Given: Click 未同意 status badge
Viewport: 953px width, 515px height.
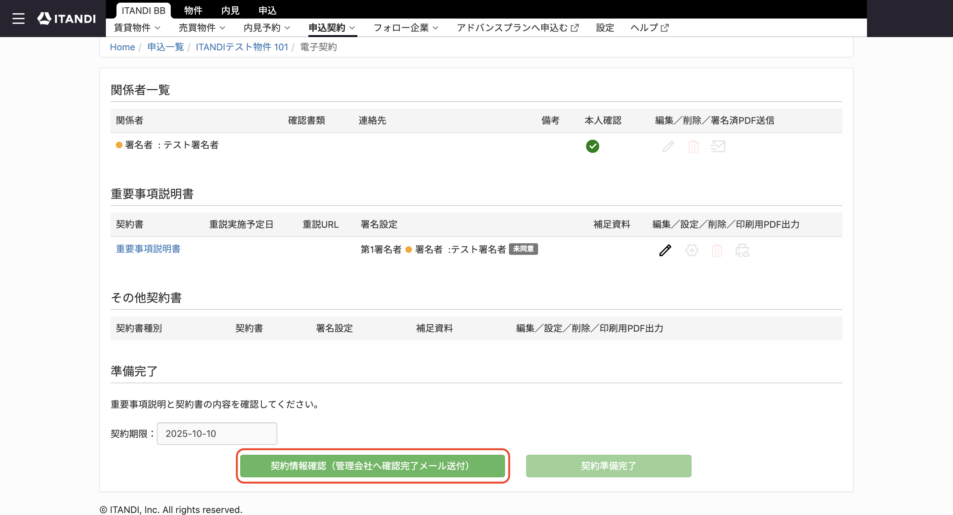Looking at the screenshot, I should pos(523,249).
